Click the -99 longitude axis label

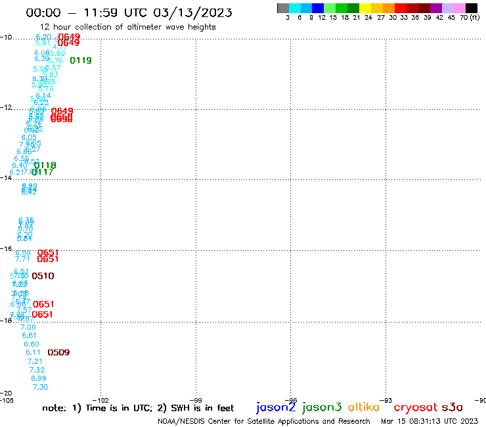click(196, 400)
